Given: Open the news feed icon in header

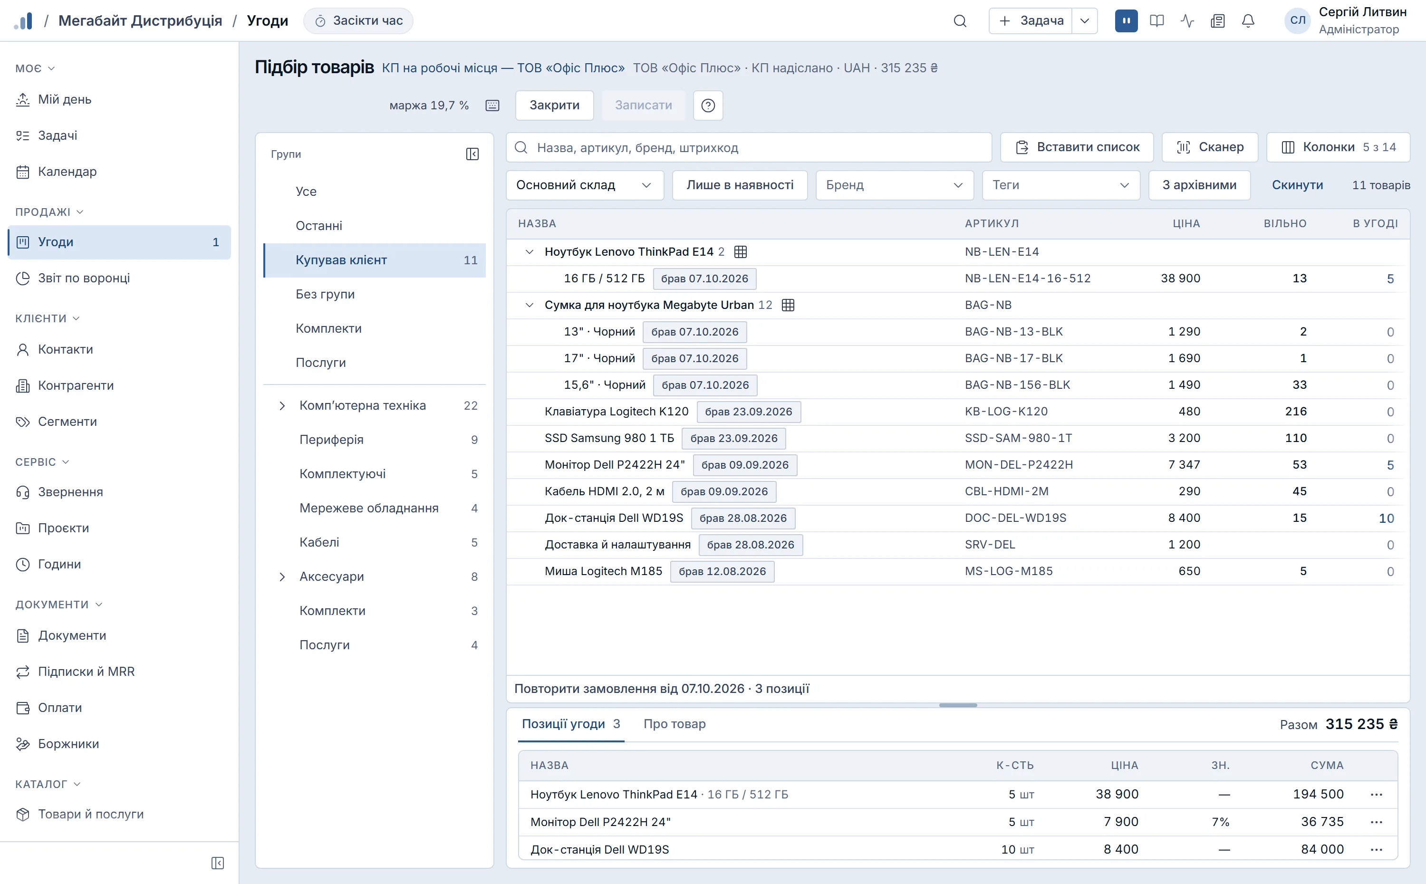Looking at the screenshot, I should [1218, 21].
